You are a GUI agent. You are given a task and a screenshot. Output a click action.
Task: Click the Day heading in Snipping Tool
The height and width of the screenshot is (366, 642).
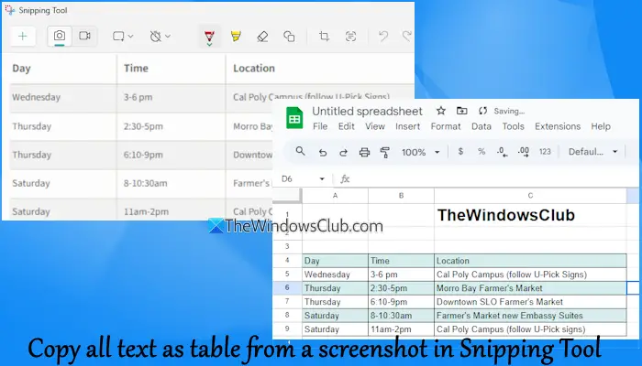coord(21,69)
